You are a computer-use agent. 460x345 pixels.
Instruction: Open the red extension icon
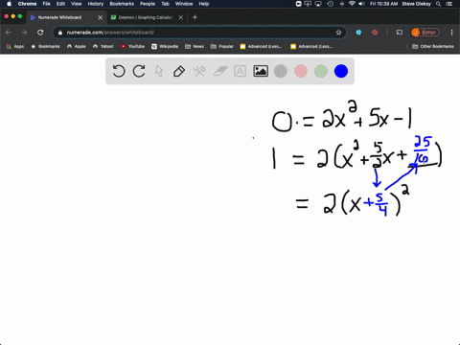375,33
